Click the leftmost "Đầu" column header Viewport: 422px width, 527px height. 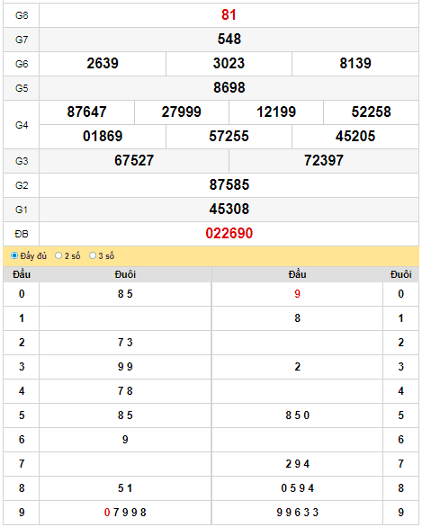point(22,274)
